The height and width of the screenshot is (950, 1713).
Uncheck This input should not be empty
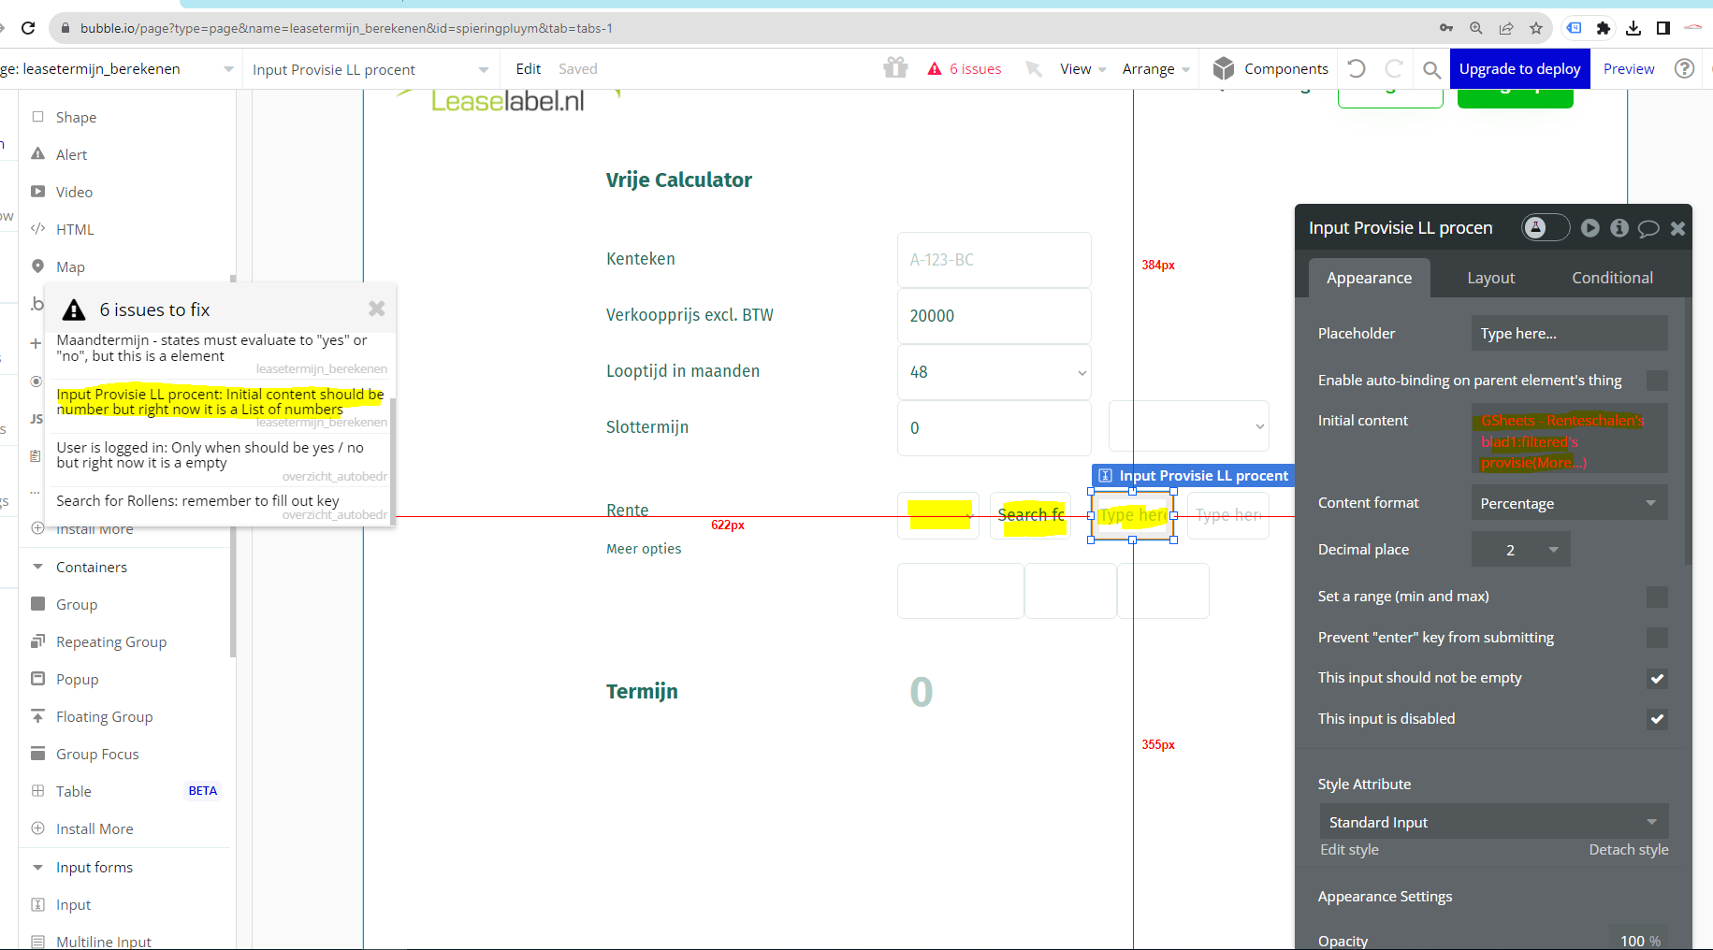1657,678
